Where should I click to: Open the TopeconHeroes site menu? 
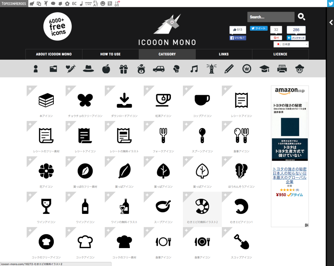[x=14, y=3]
